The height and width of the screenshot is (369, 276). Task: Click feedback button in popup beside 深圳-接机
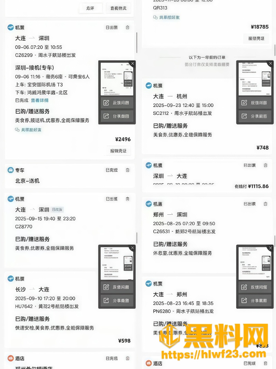(x=117, y=103)
